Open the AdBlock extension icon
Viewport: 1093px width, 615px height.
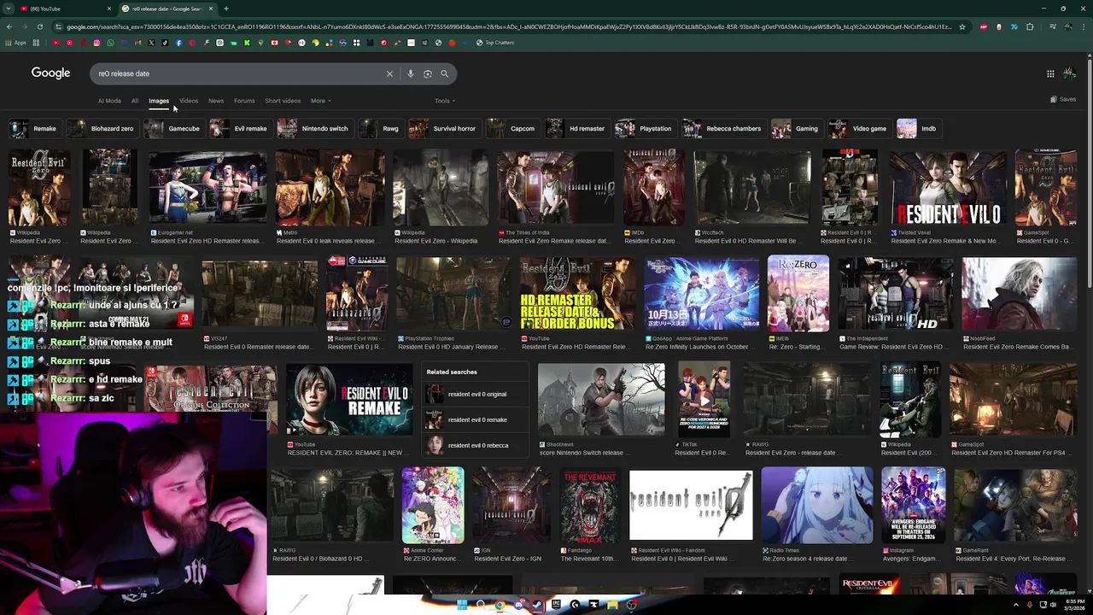click(984, 26)
